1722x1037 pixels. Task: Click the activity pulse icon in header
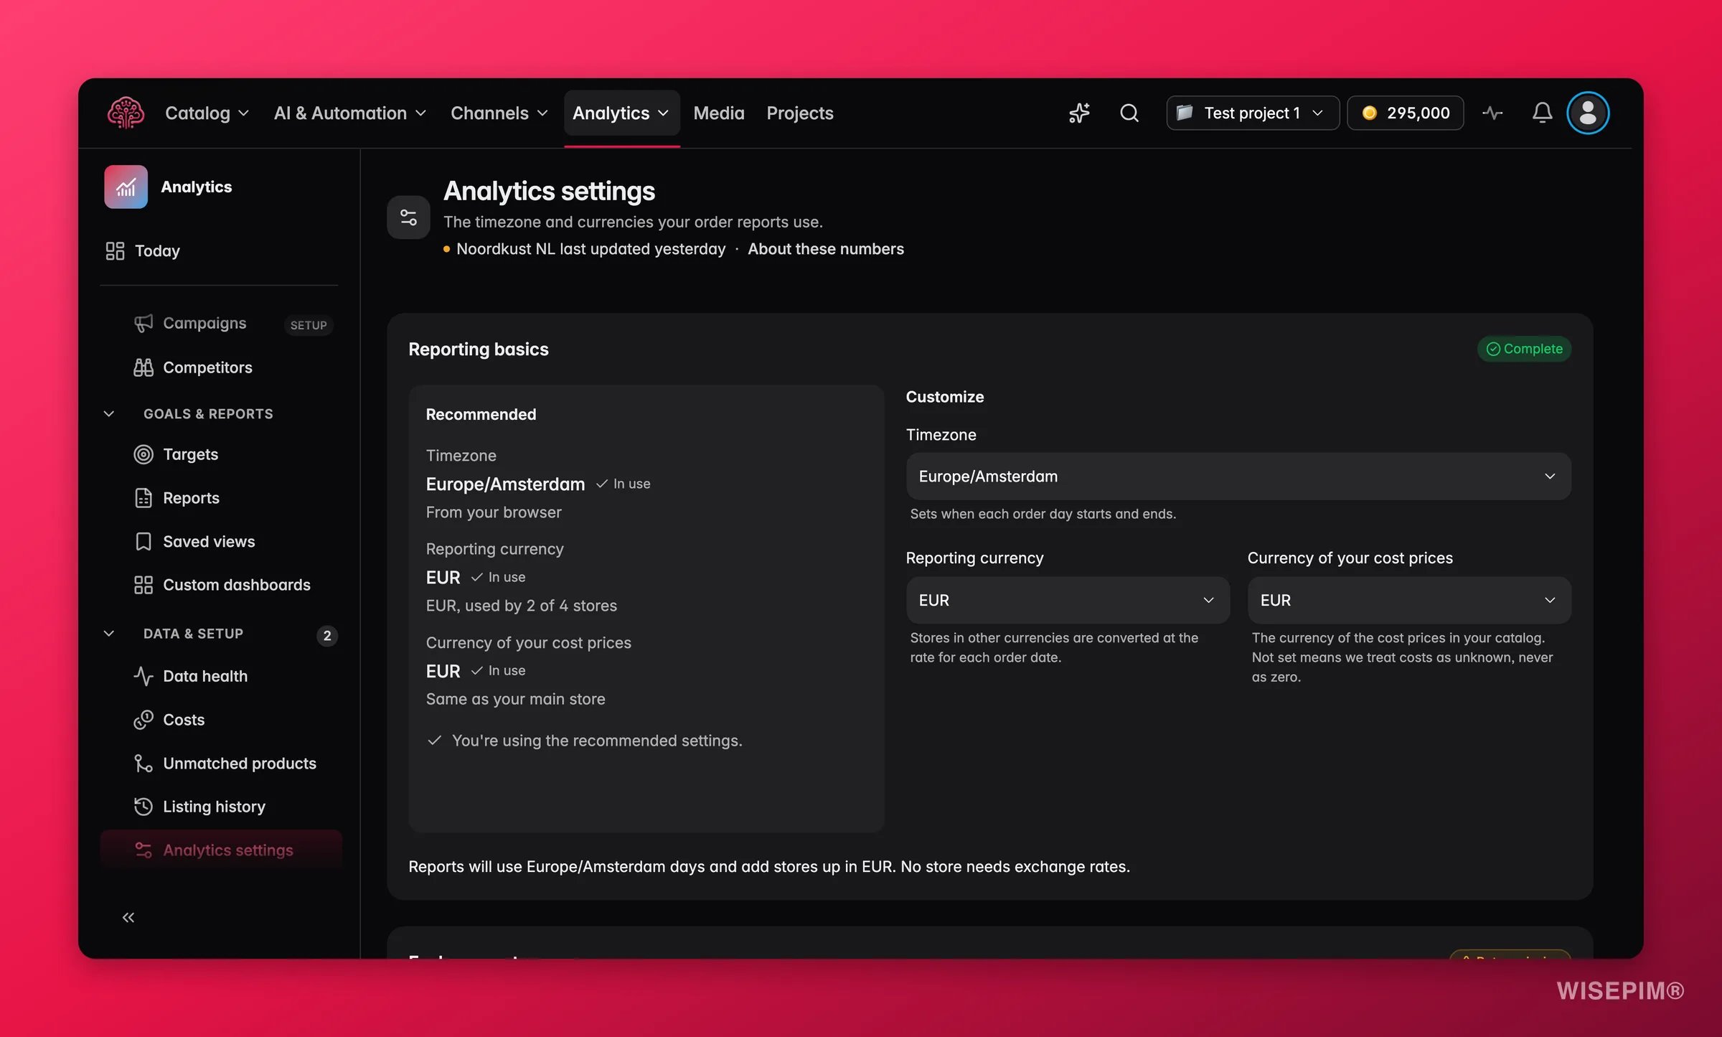1492,113
